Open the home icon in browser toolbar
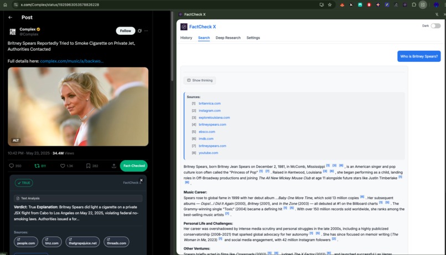 click(x=5, y=4)
